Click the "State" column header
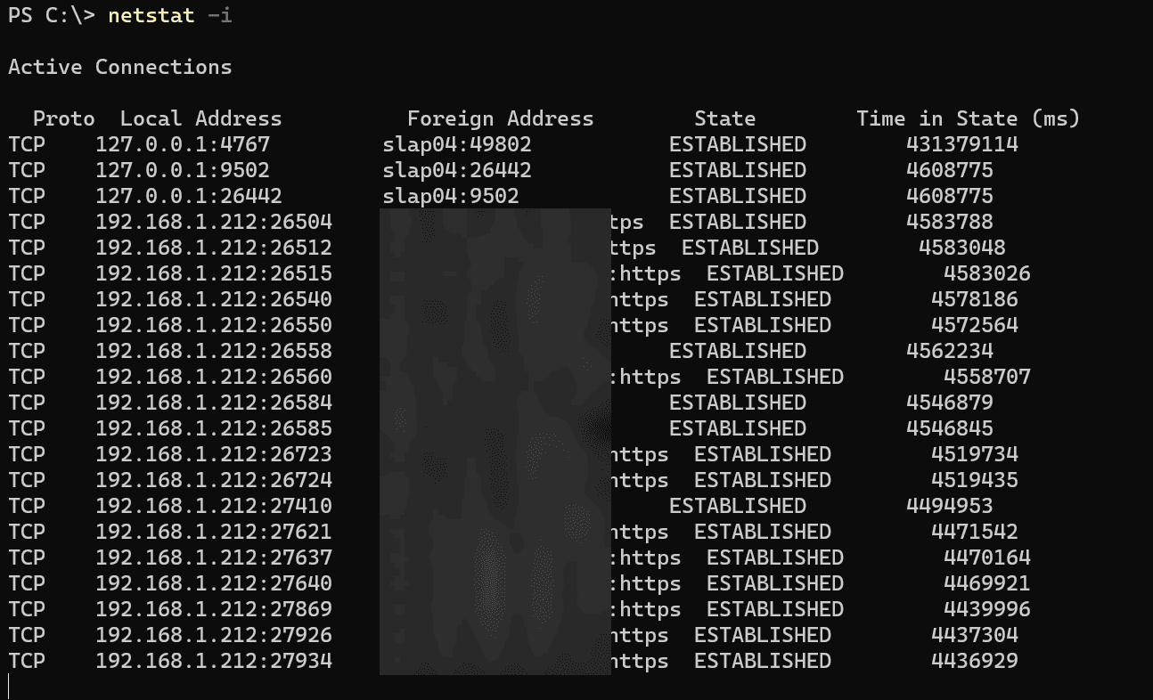Viewport: 1153px width, 700px height. tap(725, 118)
